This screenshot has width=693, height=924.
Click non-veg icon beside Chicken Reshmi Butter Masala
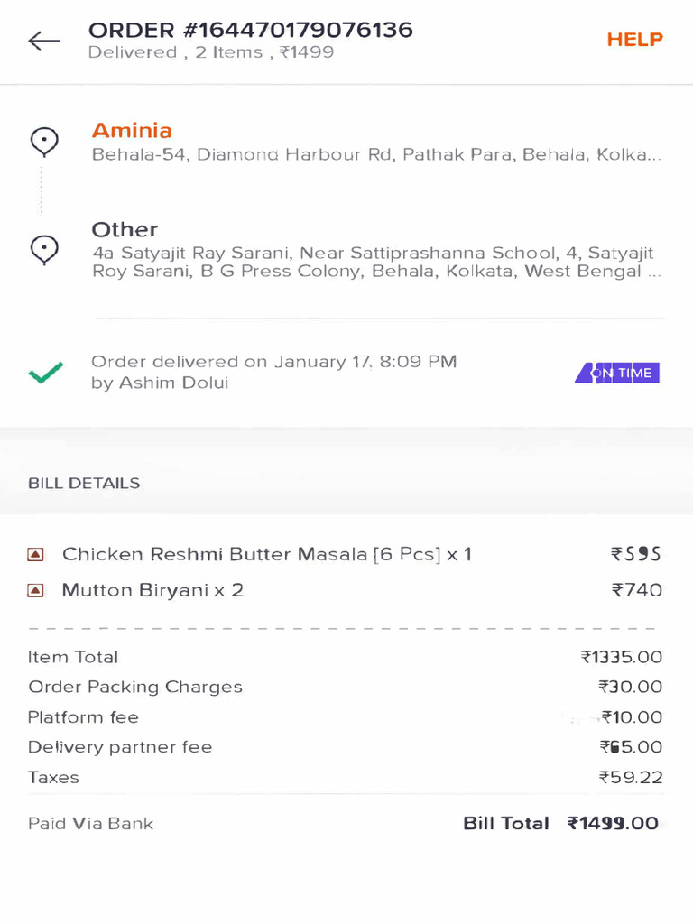[x=36, y=554]
